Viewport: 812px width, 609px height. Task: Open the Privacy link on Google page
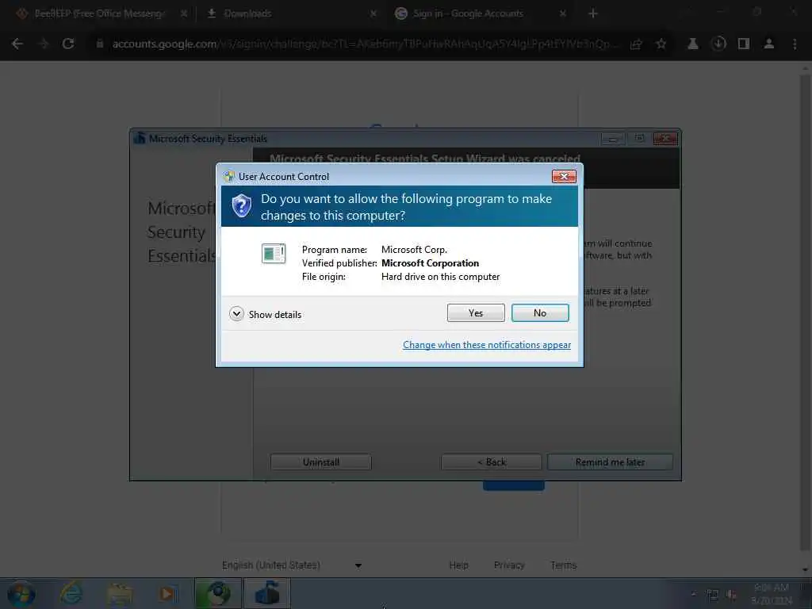(x=509, y=565)
